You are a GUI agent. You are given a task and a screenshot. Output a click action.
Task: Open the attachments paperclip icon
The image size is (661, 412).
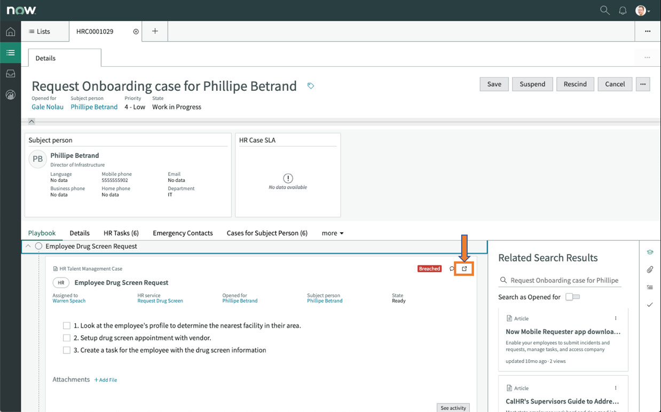point(650,270)
